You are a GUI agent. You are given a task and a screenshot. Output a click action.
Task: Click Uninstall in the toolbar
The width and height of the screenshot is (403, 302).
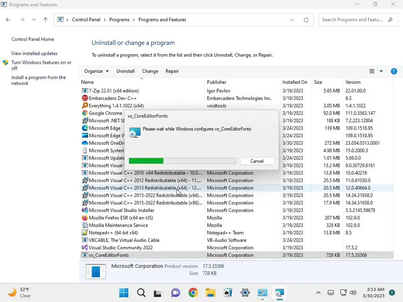pyautogui.click(x=126, y=71)
